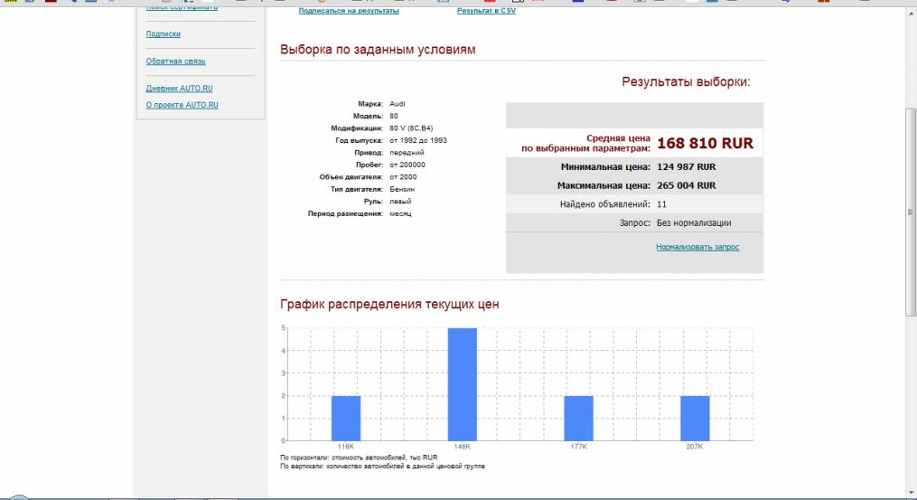Open the 'Обратная связь' sidebar link
The height and width of the screenshot is (500, 917).
(175, 61)
